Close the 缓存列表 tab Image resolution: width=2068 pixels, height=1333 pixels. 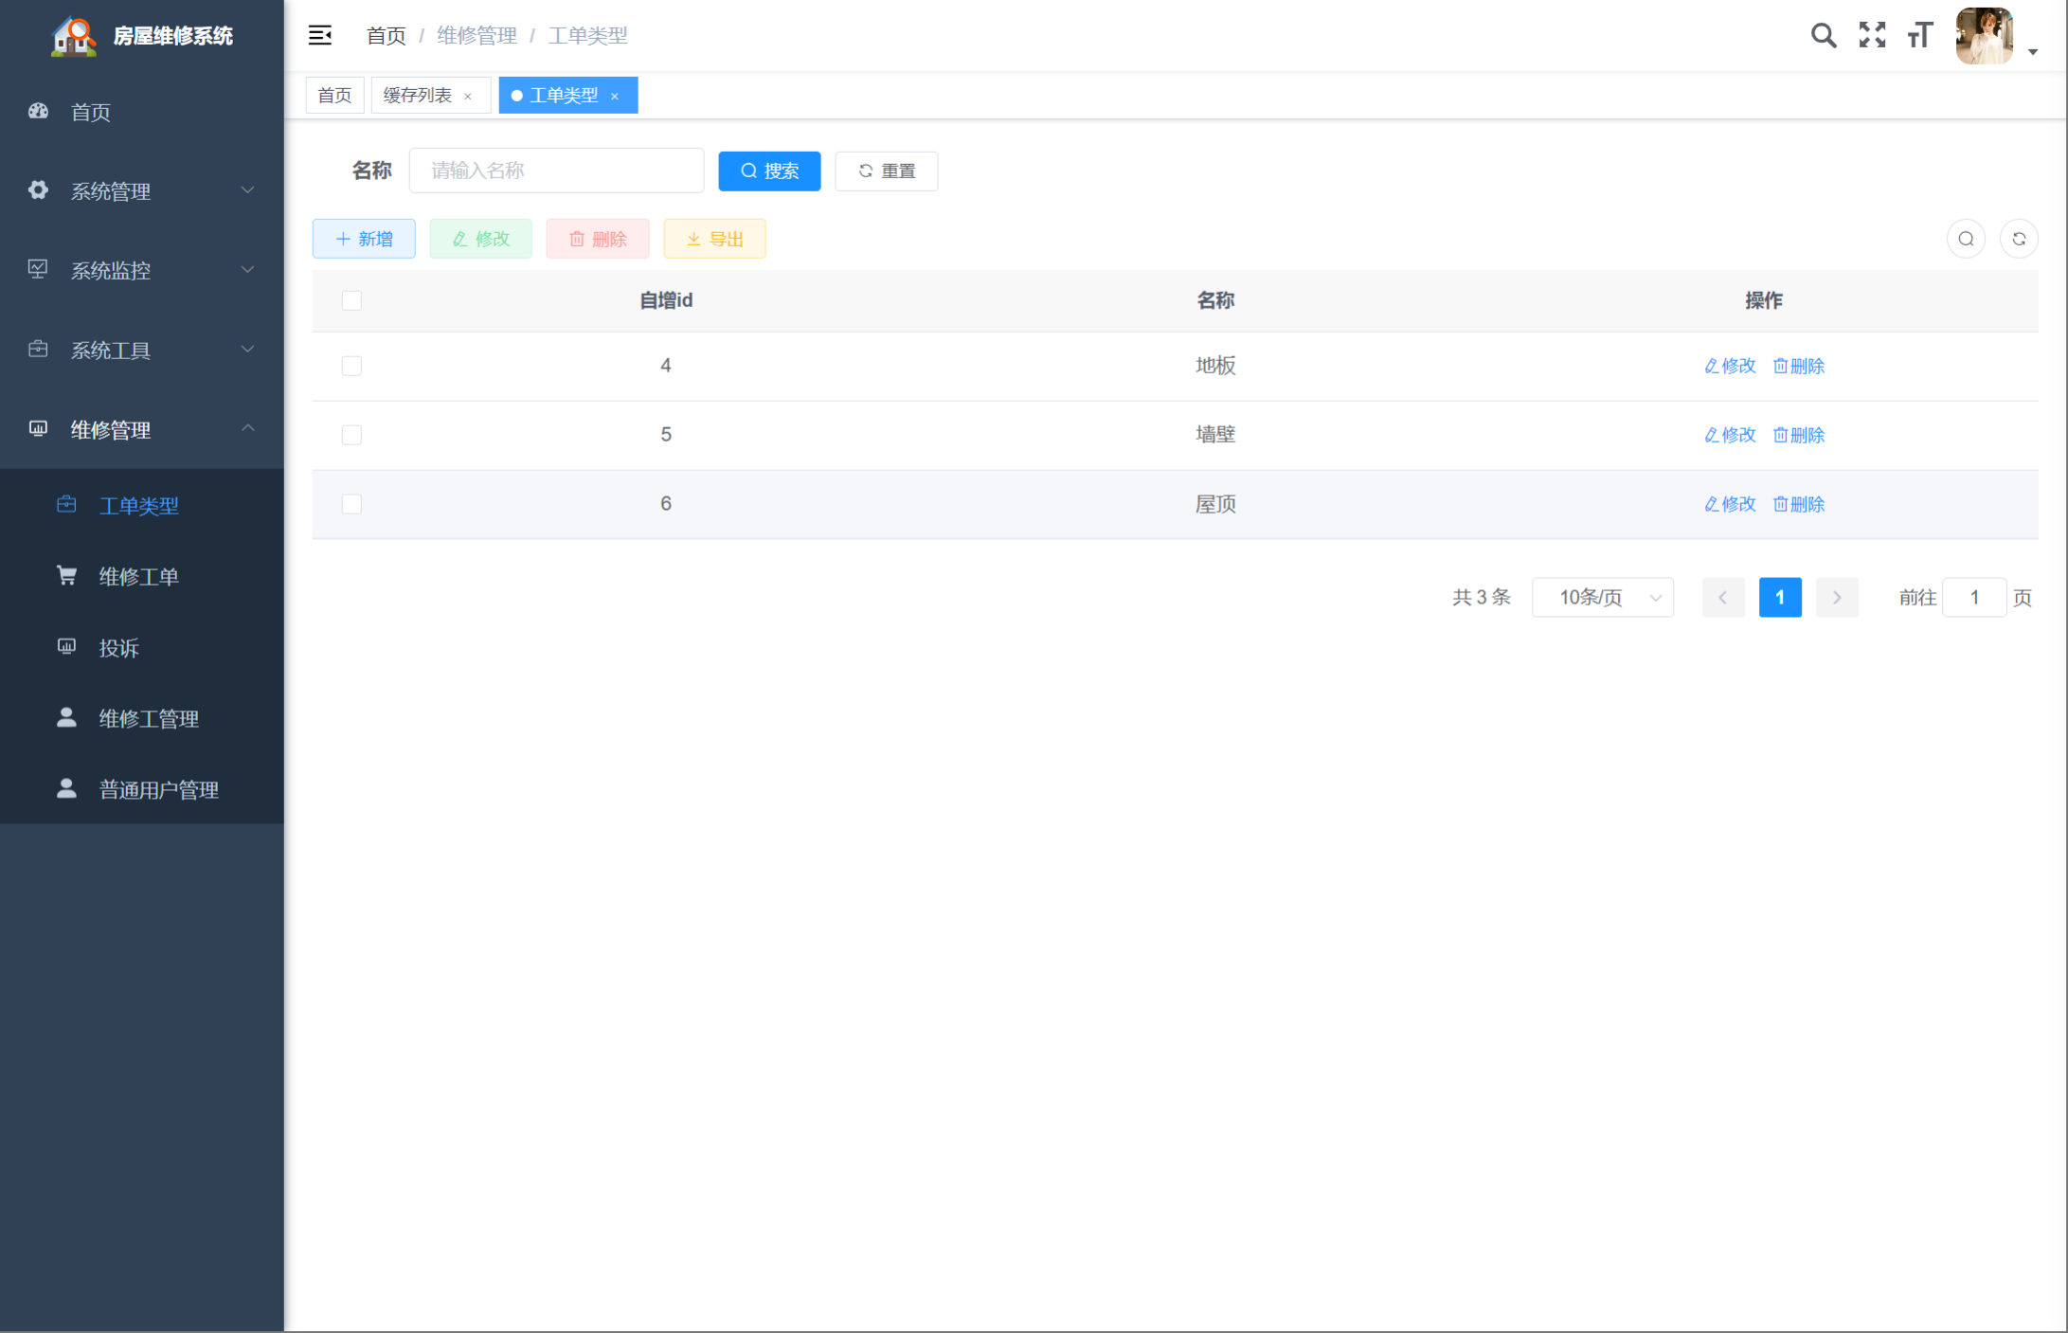point(468,96)
